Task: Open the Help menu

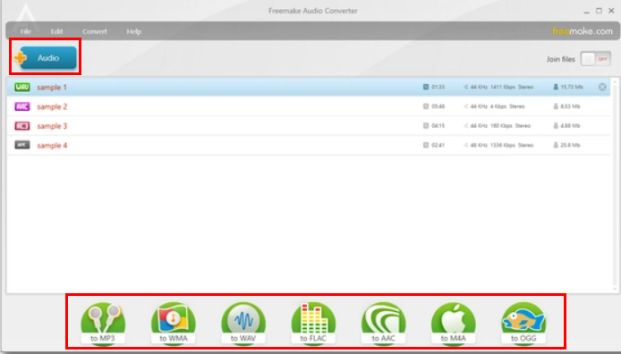Action: 134,31
